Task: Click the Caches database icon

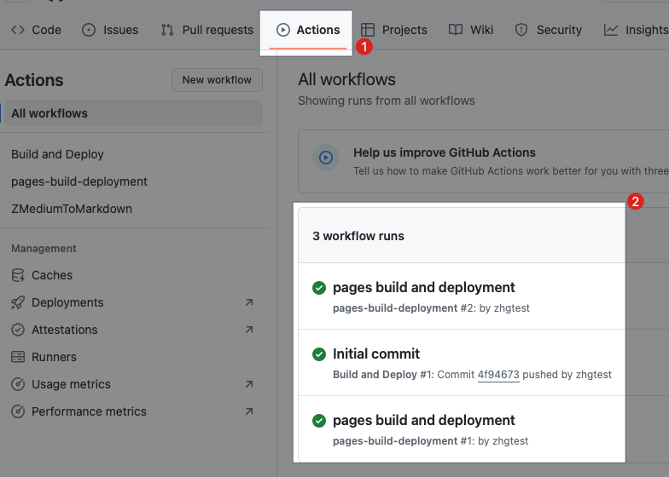Action: (18, 275)
